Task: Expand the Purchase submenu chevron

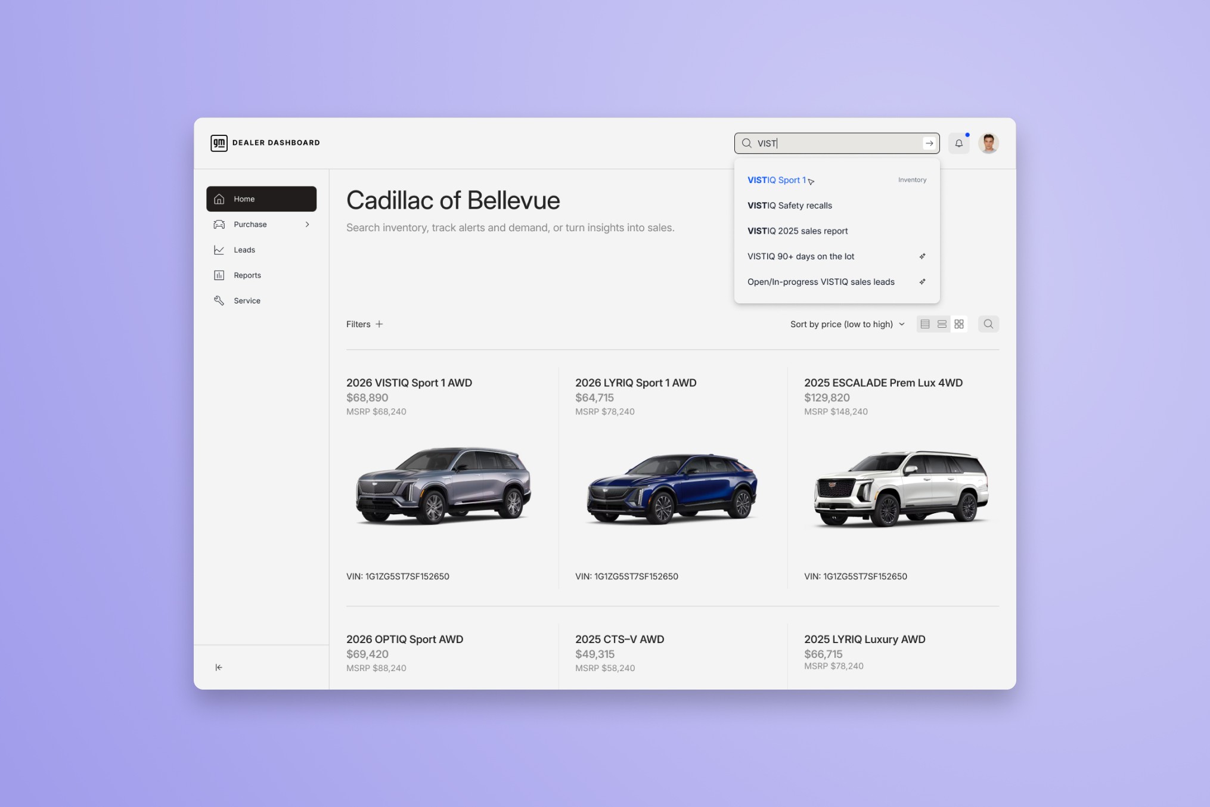Action: pos(307,225)
